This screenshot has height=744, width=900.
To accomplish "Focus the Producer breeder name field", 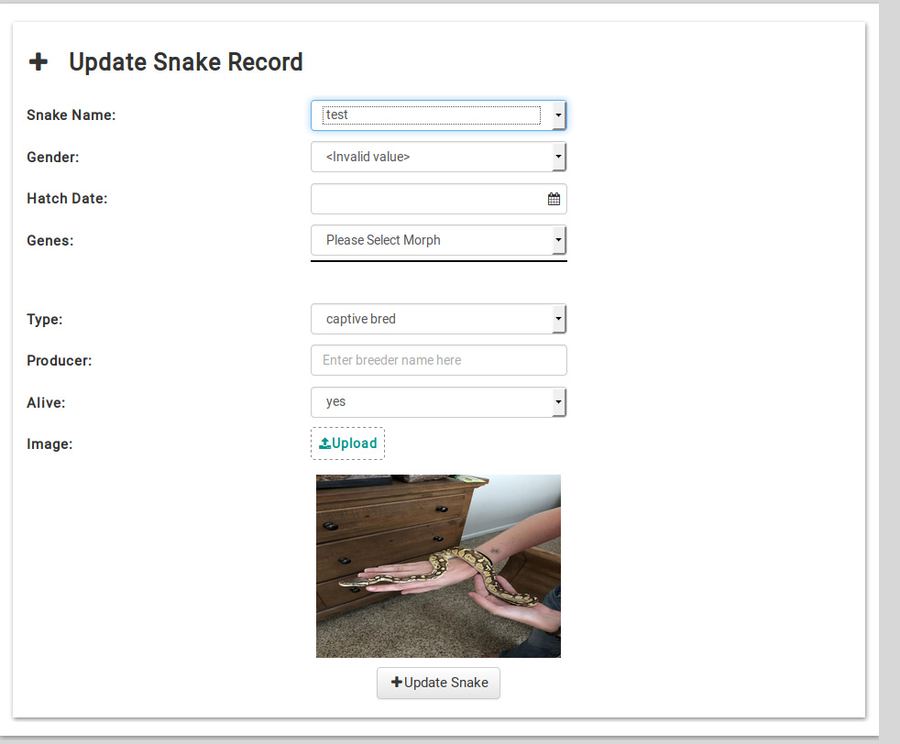I will point(438,360).
